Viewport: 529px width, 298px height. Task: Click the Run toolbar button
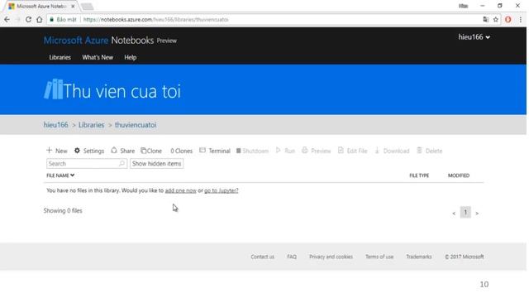285,151
